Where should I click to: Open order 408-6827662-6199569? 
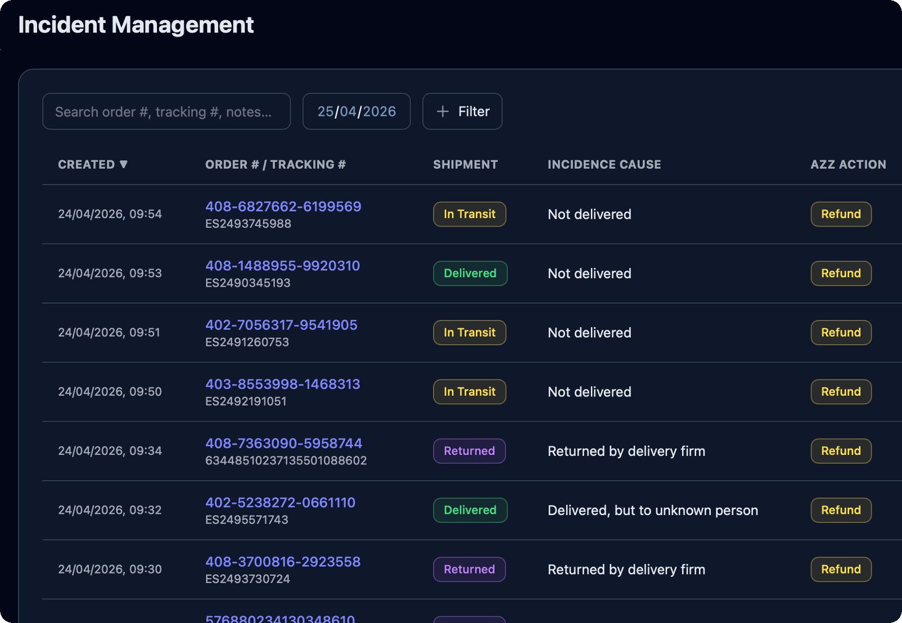click(x=283, y=206)
